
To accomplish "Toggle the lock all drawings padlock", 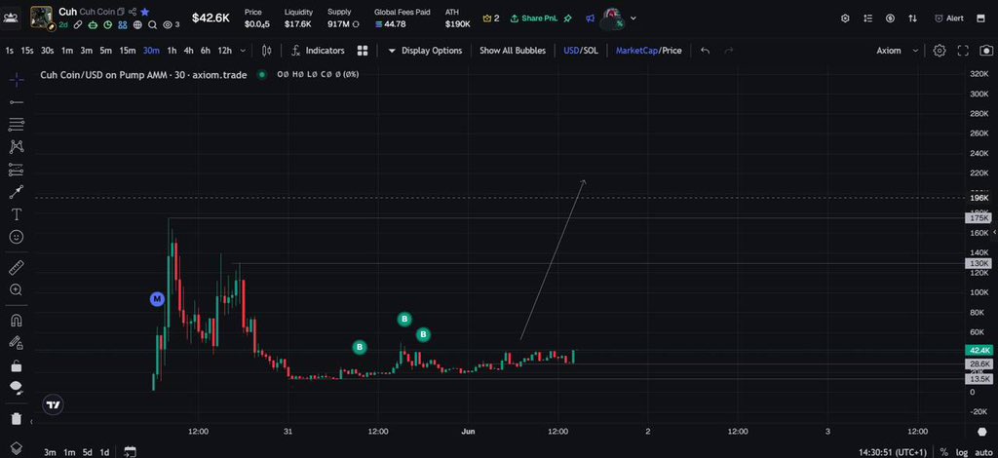I will coord(17,365).
